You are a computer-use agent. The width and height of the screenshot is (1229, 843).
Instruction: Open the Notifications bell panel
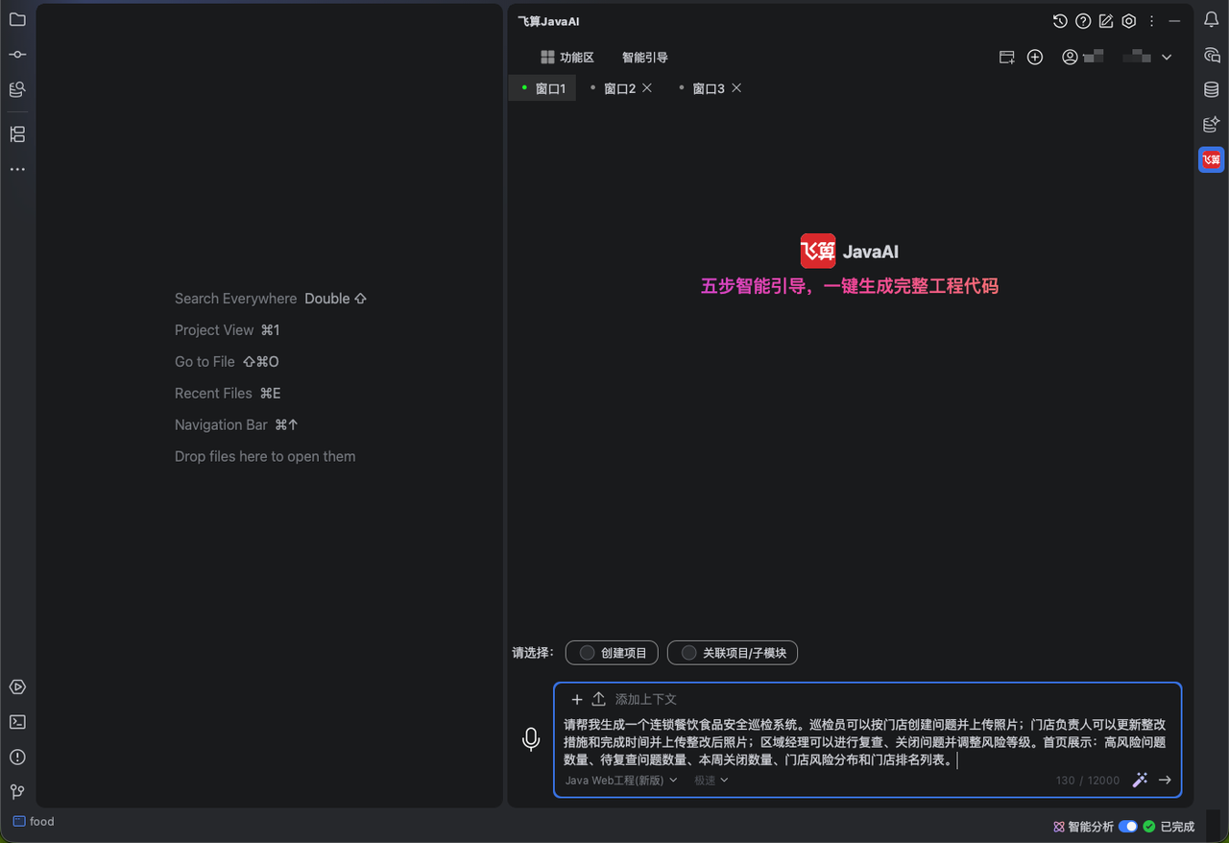coord(1212,19)
